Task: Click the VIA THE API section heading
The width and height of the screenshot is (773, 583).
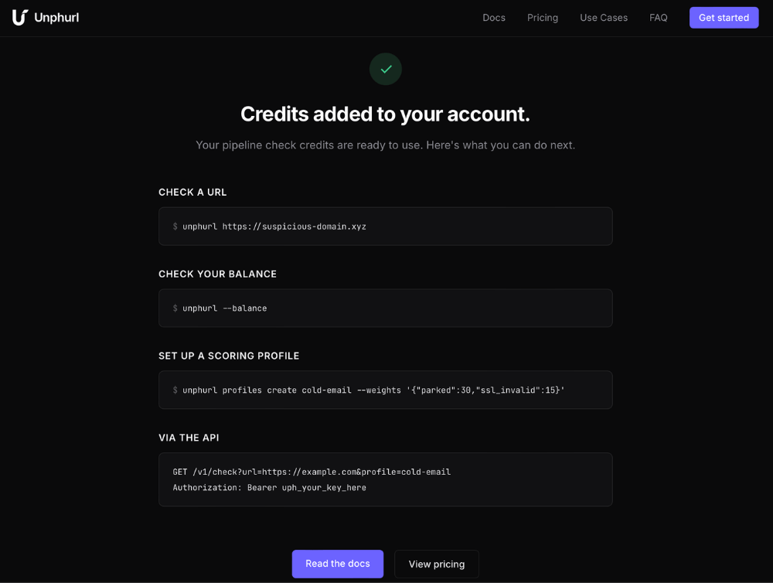Action: (189, 438)
